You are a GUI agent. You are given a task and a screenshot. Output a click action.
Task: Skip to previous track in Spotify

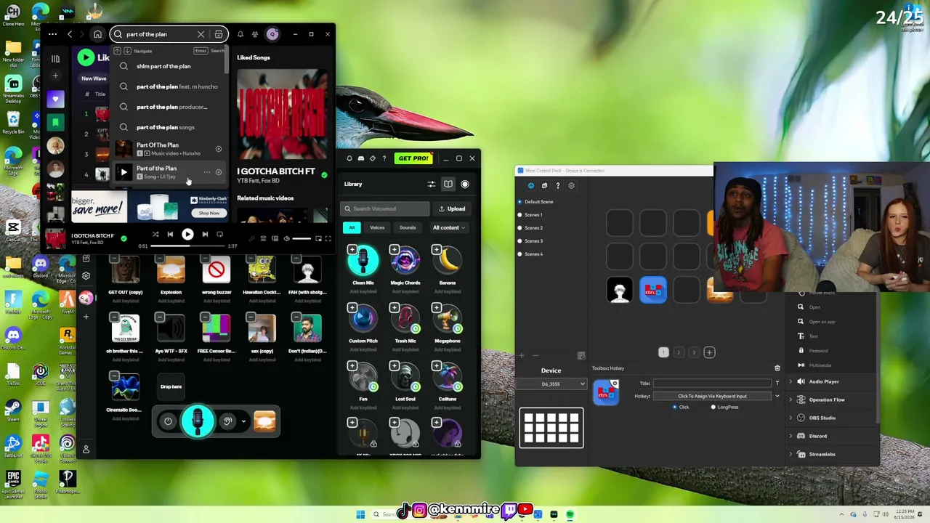click(171, 235)
